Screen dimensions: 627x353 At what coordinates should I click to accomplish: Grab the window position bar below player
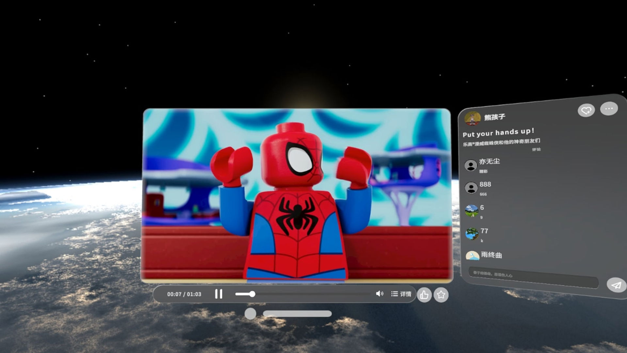click(x=297, y=314)
